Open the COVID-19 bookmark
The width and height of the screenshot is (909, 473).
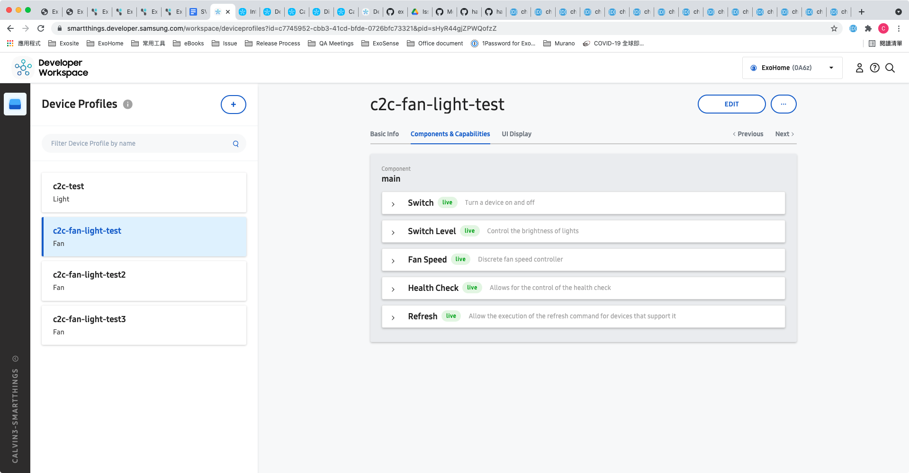[x=613, y=44]
